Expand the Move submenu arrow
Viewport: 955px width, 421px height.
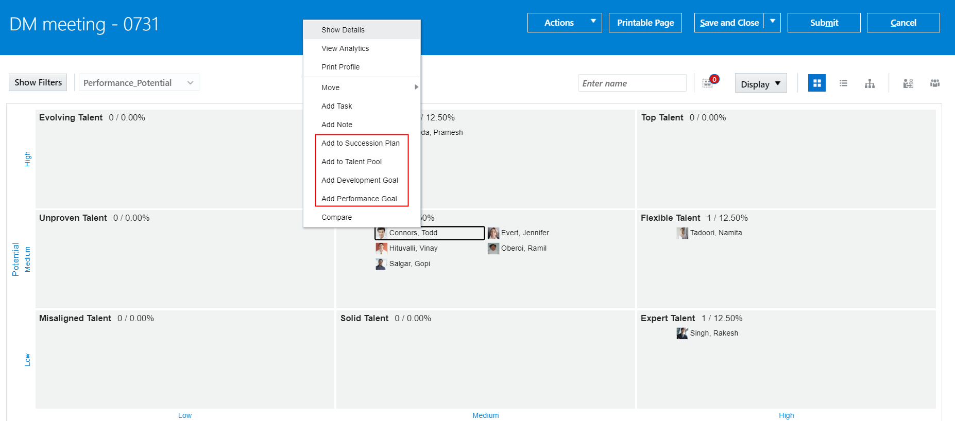(416, 87)
